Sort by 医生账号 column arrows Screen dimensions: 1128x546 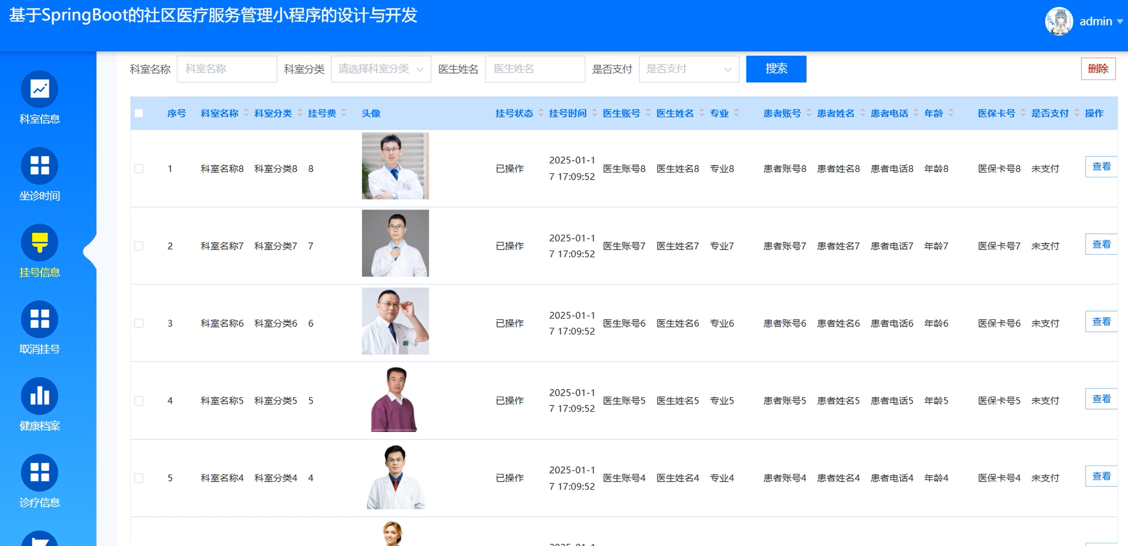click(648, 113)
